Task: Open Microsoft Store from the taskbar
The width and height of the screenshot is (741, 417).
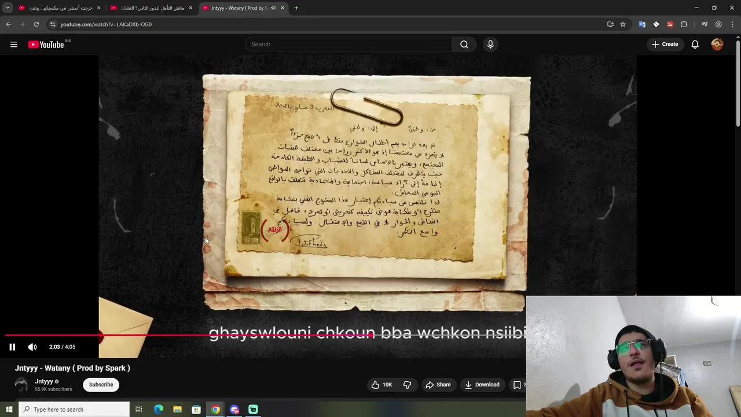Action: coord(196,409)
